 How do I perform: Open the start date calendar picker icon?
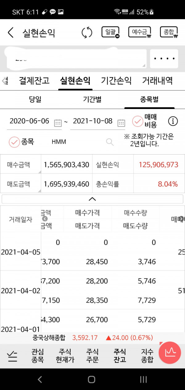coord(58,123)
